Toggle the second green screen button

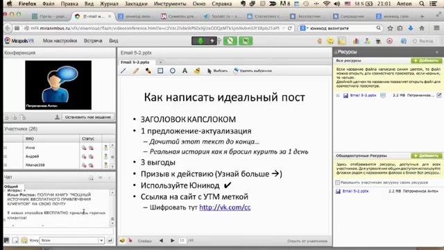pos(246,41)
